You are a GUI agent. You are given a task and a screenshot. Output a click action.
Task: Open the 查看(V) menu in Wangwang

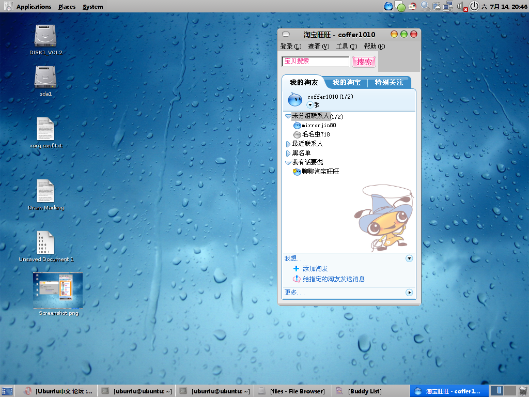318,46
